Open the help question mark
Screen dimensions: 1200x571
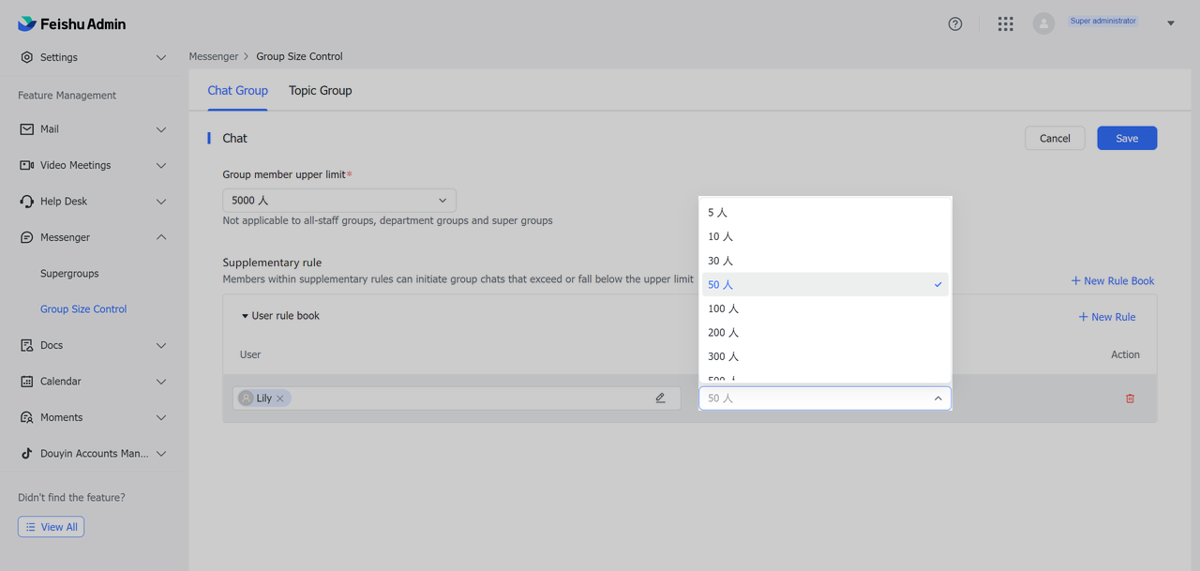954,23
